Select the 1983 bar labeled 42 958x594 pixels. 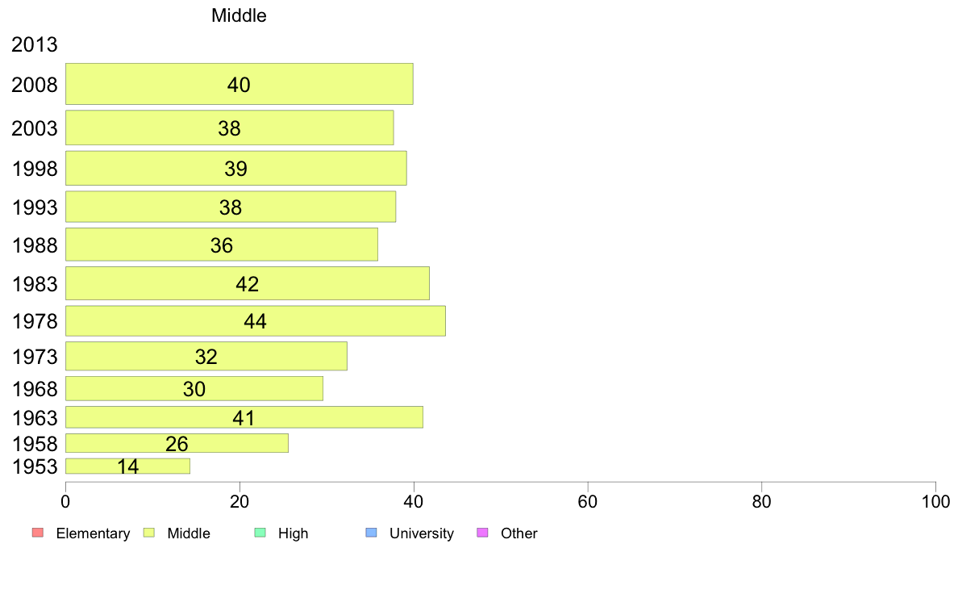click(248, 283)
